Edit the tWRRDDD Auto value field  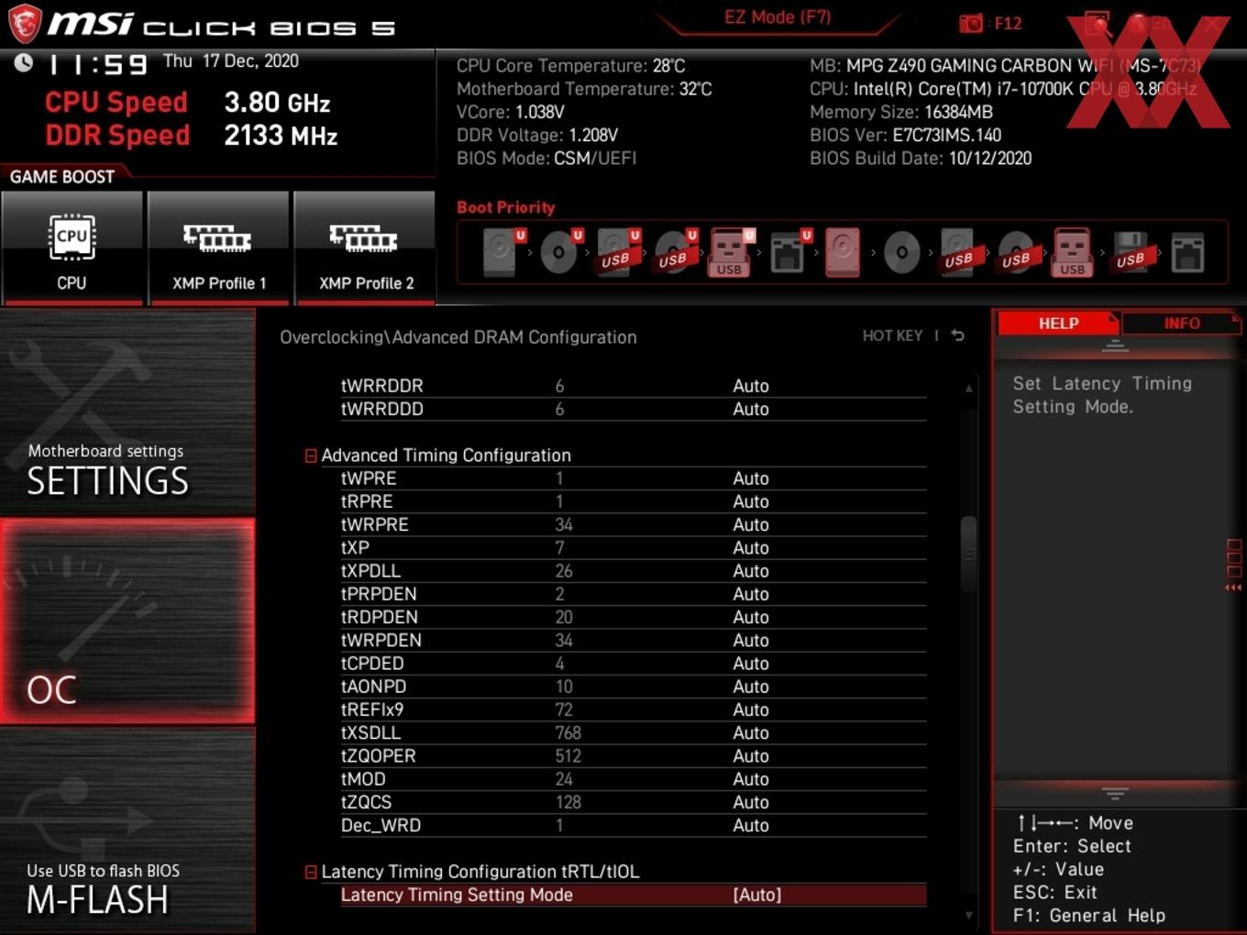click(x=751, y=409)
